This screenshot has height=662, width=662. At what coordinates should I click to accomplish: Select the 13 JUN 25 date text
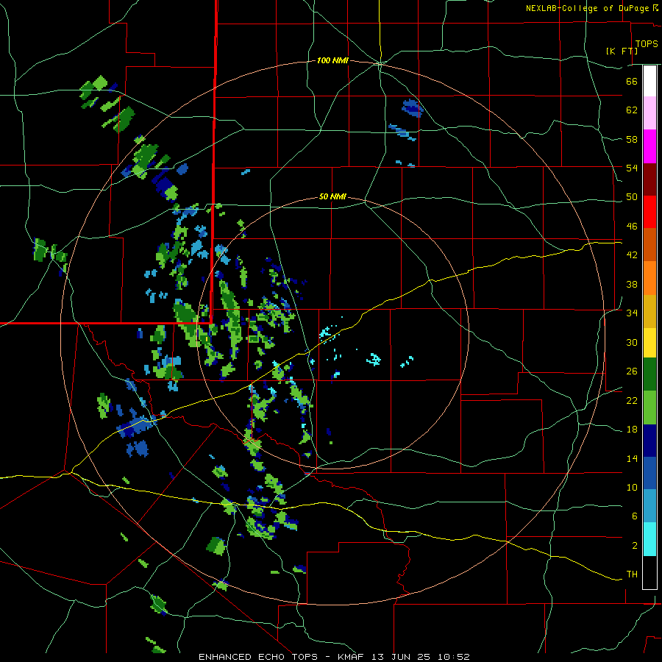click(x=401, y=657)
